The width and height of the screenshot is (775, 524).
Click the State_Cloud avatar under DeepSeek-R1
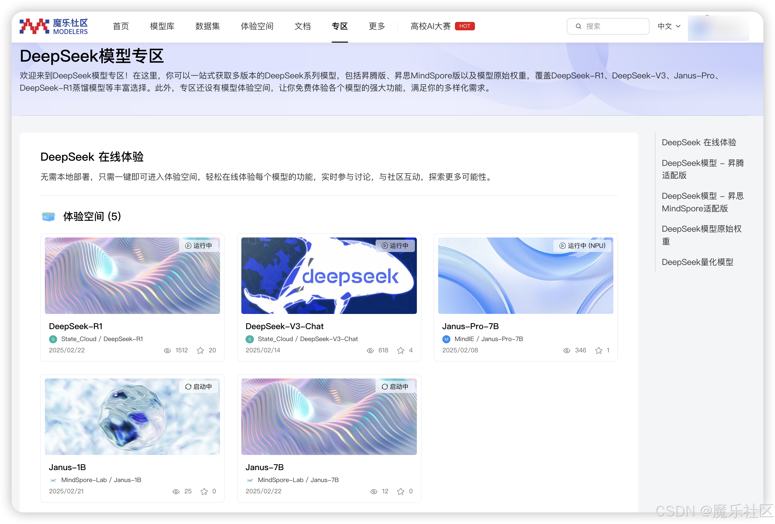point(53,339)
